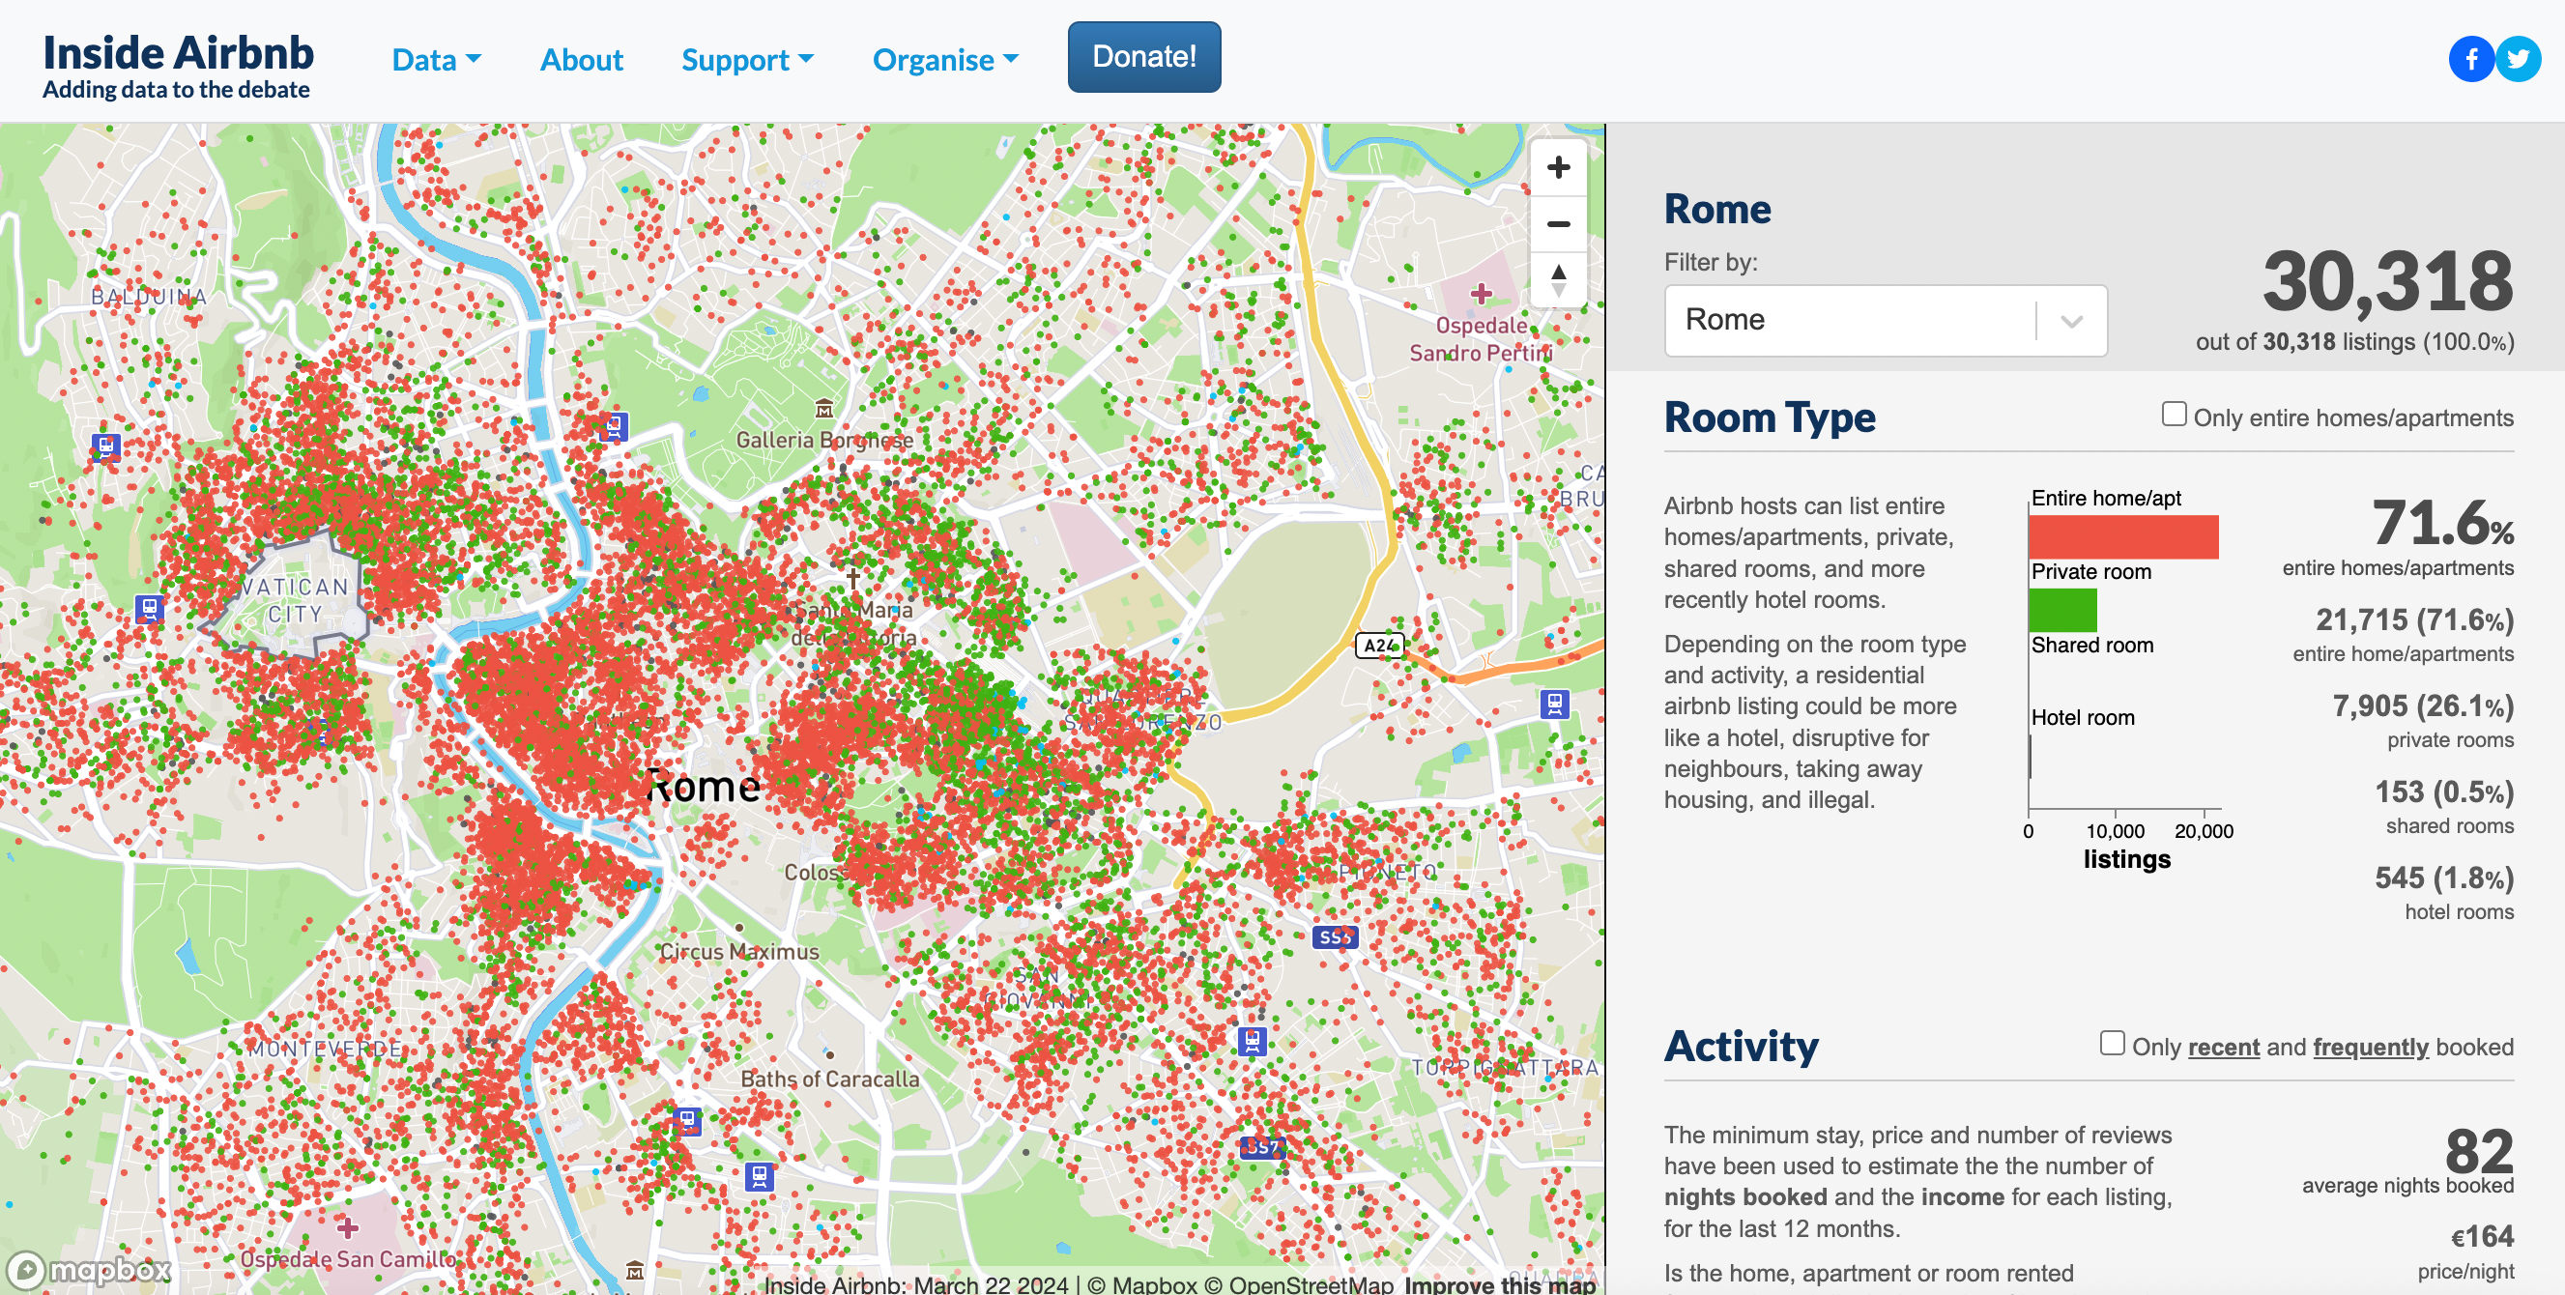The image size is (2565, 1295).
Task: Zoom out on the map
Action: tap(1558, 224)
